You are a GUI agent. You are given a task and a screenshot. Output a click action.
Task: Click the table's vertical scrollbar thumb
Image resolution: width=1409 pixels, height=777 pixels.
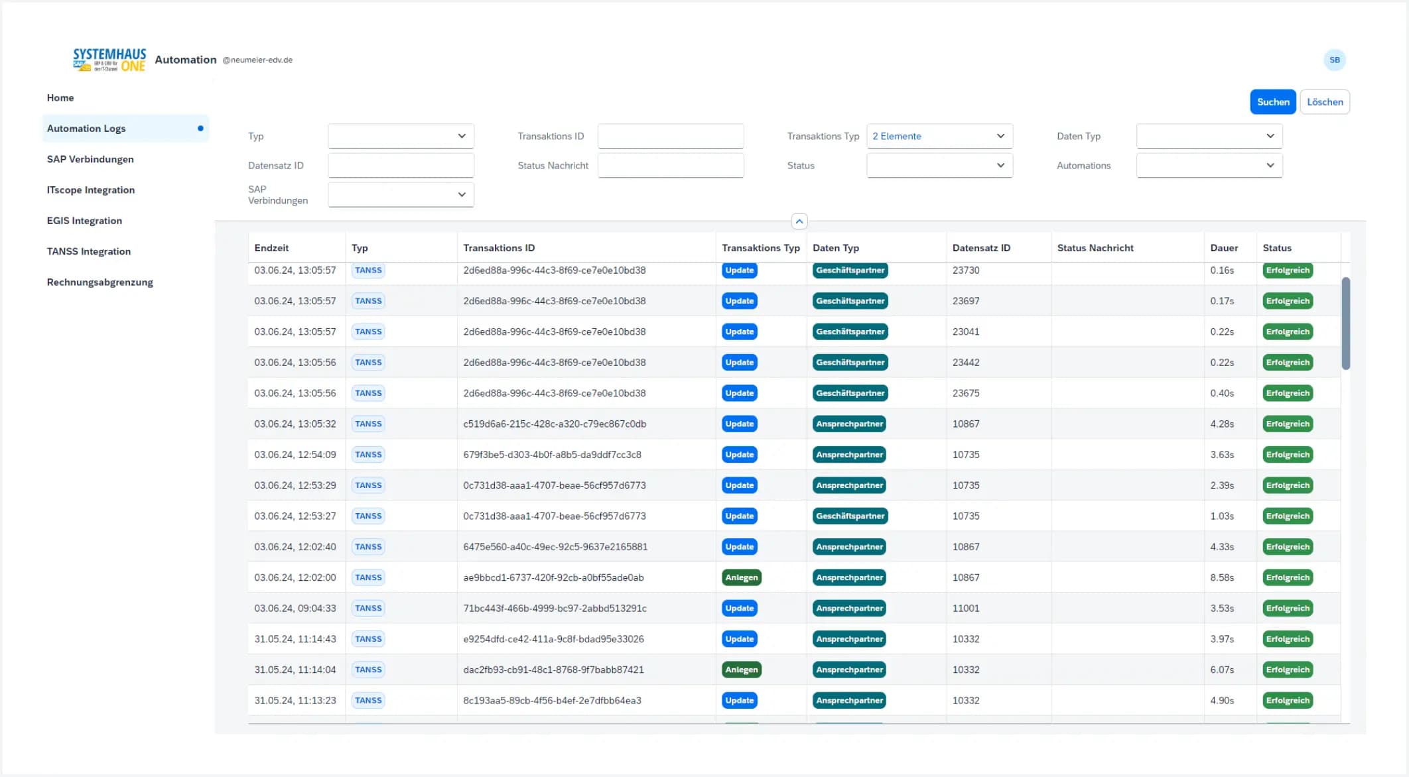click(1346, 323)
